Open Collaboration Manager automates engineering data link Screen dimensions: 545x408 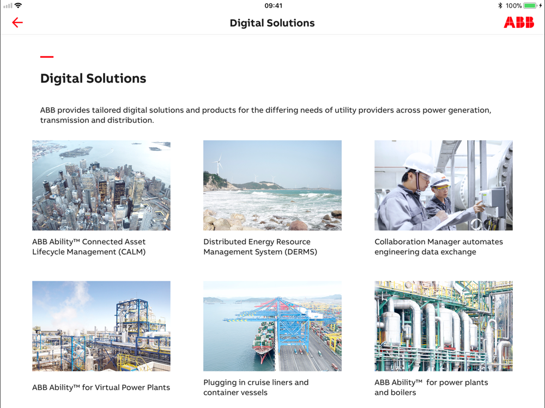tap(439, 246)
